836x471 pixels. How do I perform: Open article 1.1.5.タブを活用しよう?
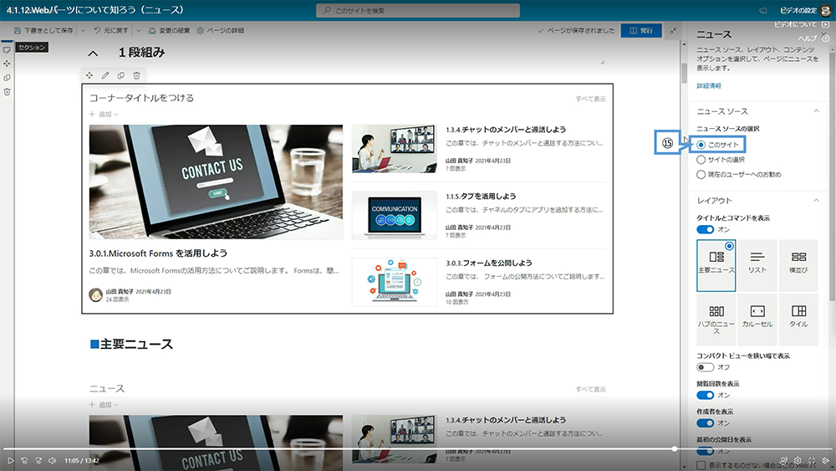tap(481, 197)
